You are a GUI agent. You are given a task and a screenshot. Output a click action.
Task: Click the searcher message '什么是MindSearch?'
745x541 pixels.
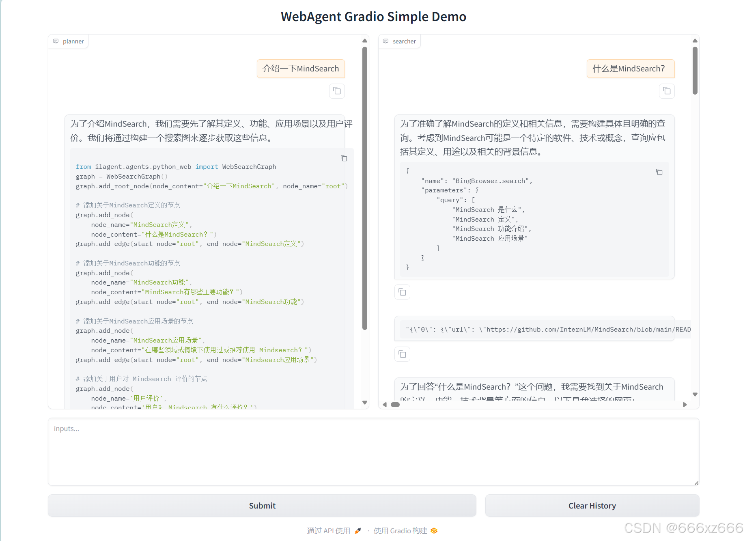(631, 69)
